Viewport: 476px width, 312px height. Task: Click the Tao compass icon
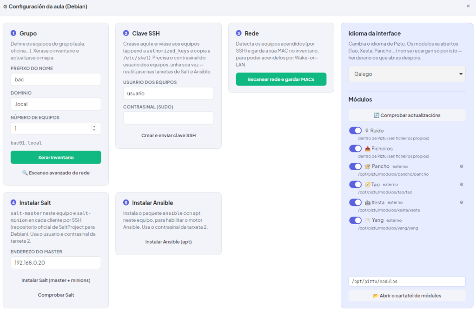(367, 185)
